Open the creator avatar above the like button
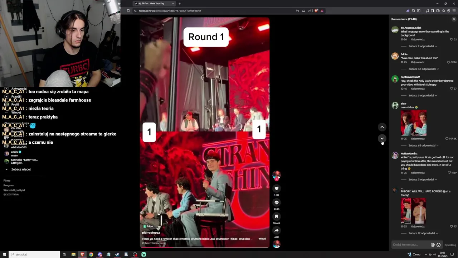 tap(276, 175)
